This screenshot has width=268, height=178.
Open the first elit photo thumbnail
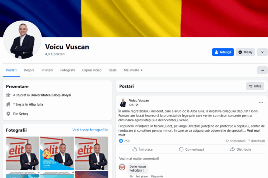pyautogui.click(x=23, y=153)
